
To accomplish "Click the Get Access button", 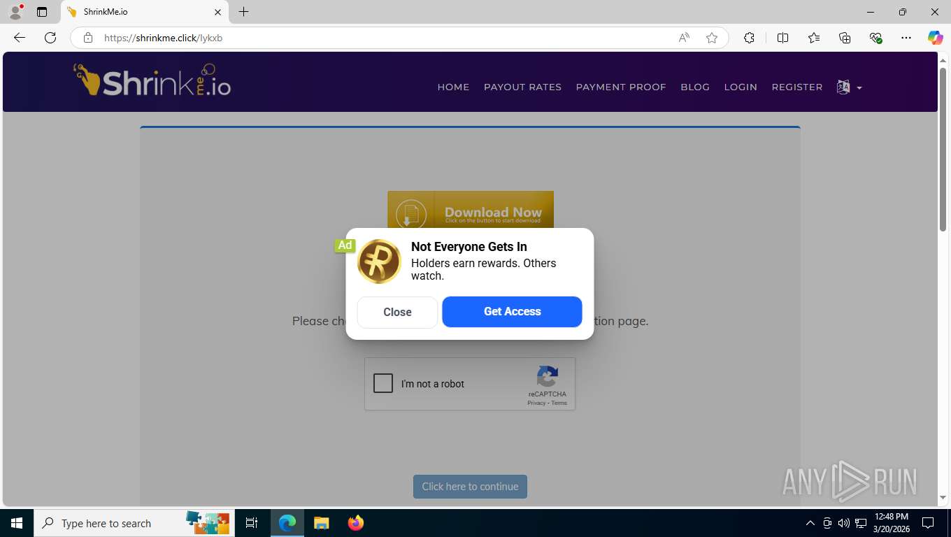I will coord(512,312).
